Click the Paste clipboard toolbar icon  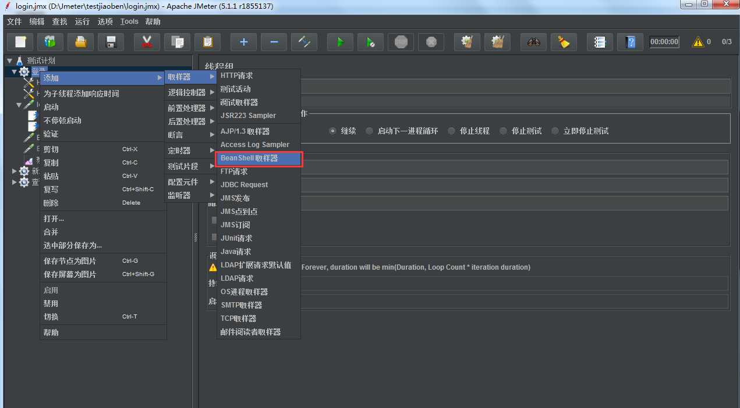[x=207, y=42]
